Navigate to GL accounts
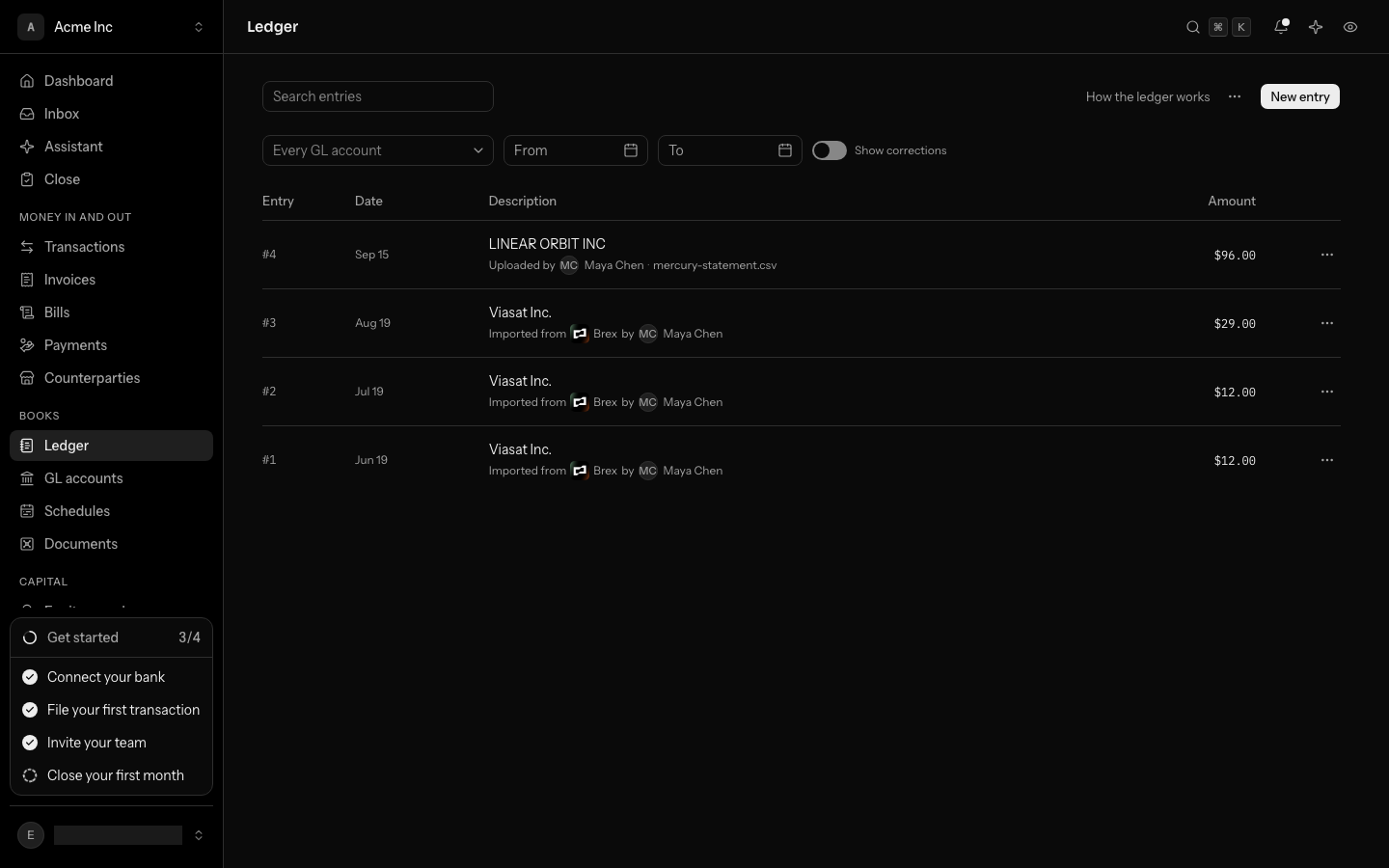 (111, 478)
